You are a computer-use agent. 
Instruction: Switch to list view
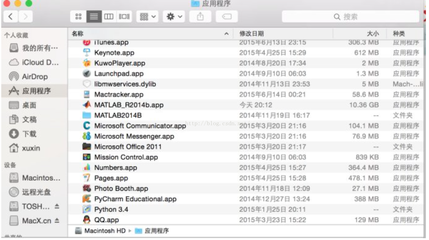[x=94, y=17]
